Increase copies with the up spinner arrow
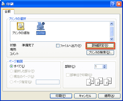Image resolution: width=123 pixels, height=101 pixels. pyautogui.click(x=105, y=66)
